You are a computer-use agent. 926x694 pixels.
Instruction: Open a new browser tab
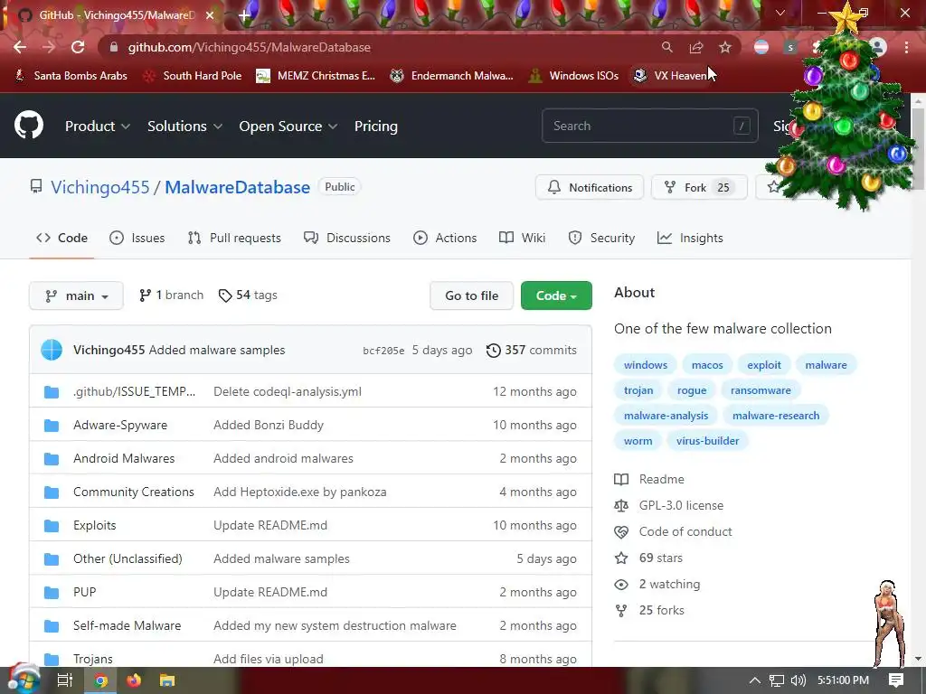(244, 15)
